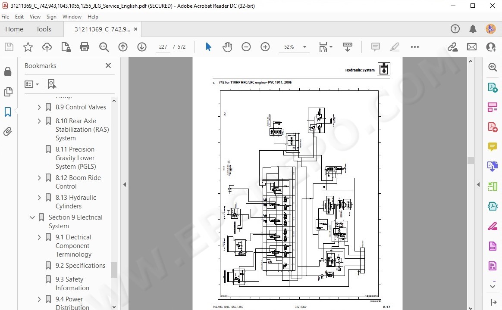Viewport: 502px width, 310px height.
Task: Open the Edit menu
Action: point(19,17)
